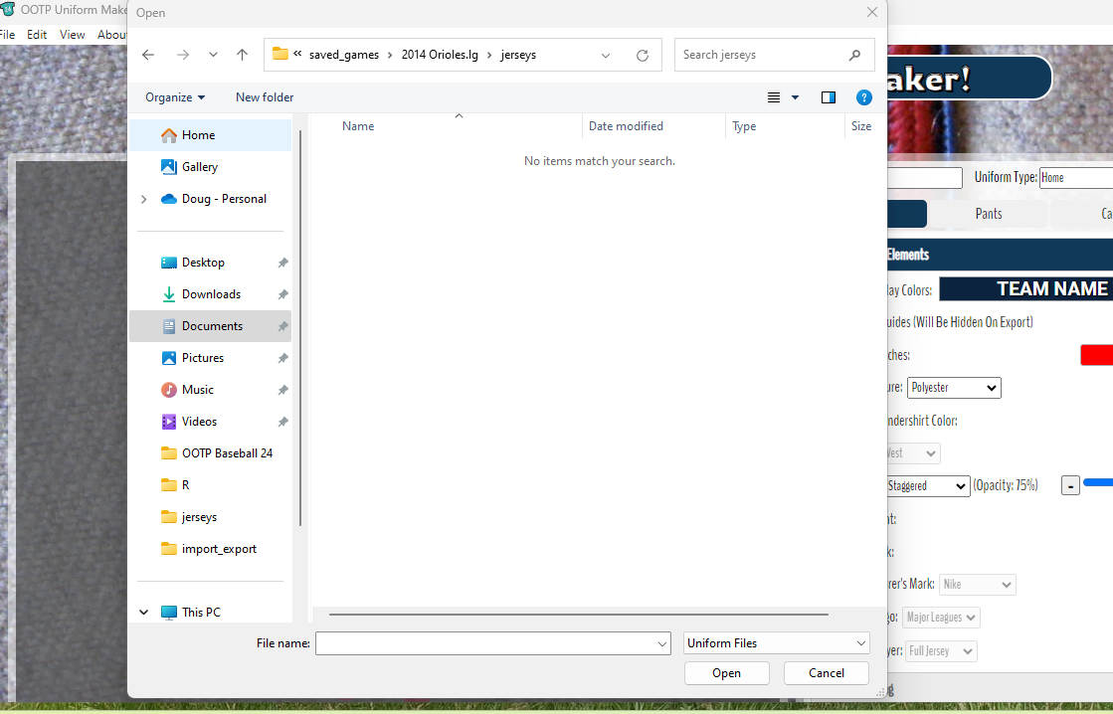This screenshot has height=714, width=1113.
Task: Open the Uniform Files type dropdown
Action: coord(777,643)
